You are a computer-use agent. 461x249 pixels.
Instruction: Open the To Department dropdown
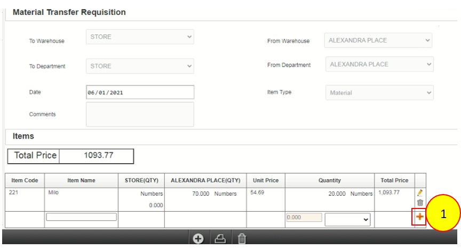click(x=140, y=66)
